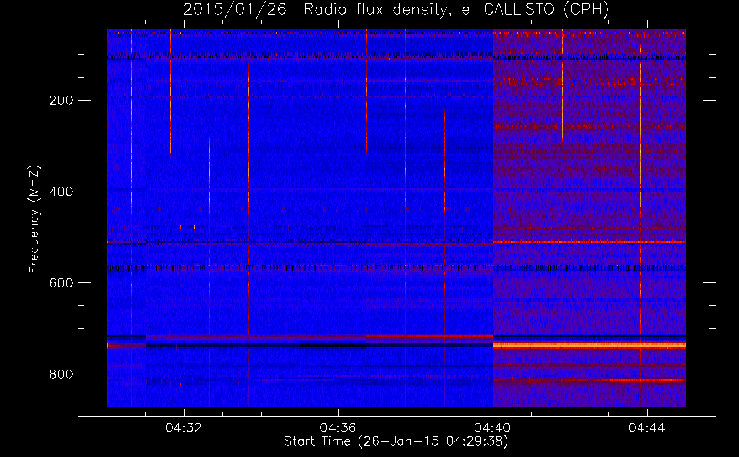The height and width of the screenshot is (457, 739).
Task: Select the 04:36 time tick label
Action: (x=338, y=428)
